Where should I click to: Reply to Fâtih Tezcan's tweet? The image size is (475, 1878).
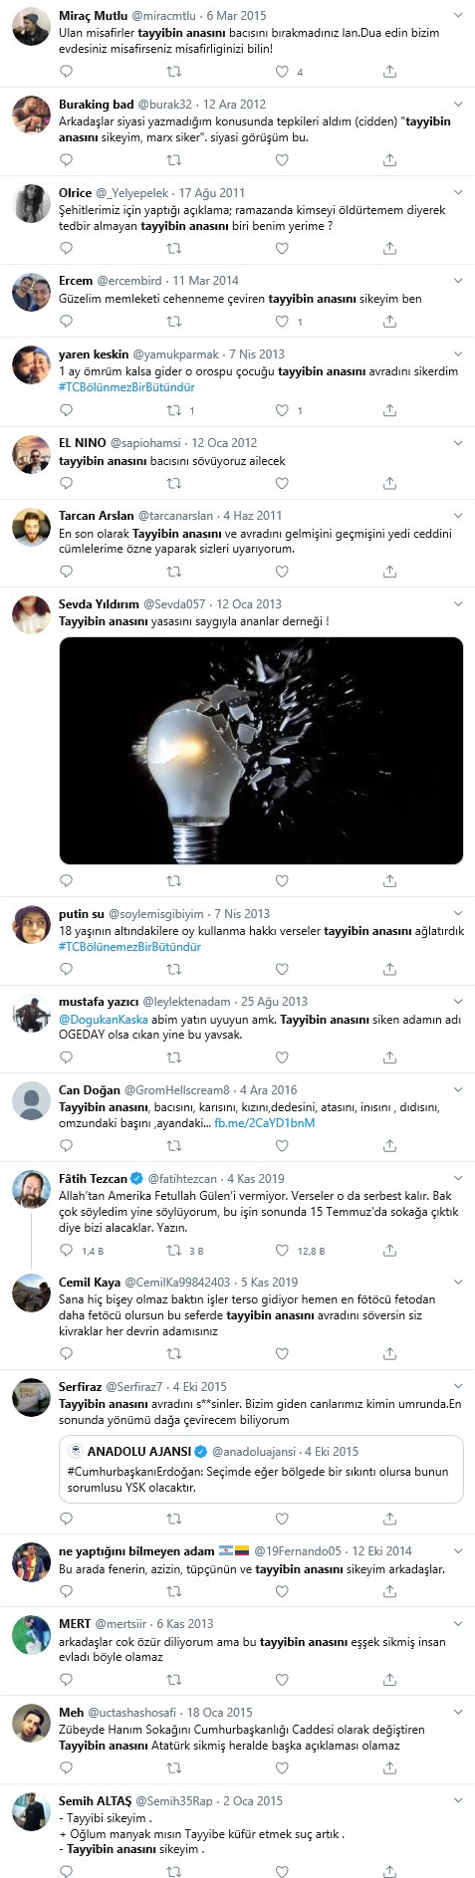coord(67,1250)
